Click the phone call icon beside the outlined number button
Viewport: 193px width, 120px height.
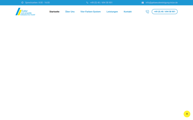147,12
